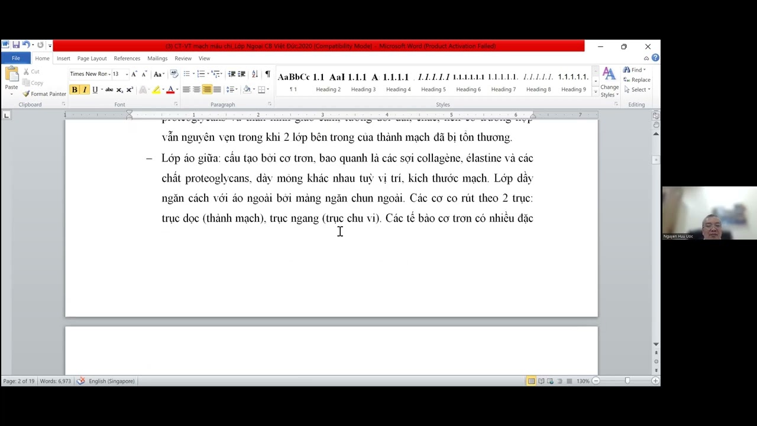Clear formatting of selected text
The height and width of the screenshot is (426, 757).
[x=174, y=74]
